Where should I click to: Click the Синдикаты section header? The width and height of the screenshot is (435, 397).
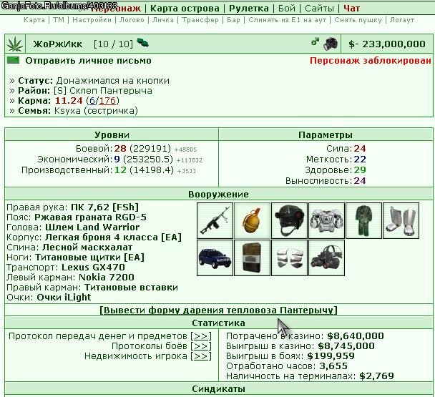218,389
